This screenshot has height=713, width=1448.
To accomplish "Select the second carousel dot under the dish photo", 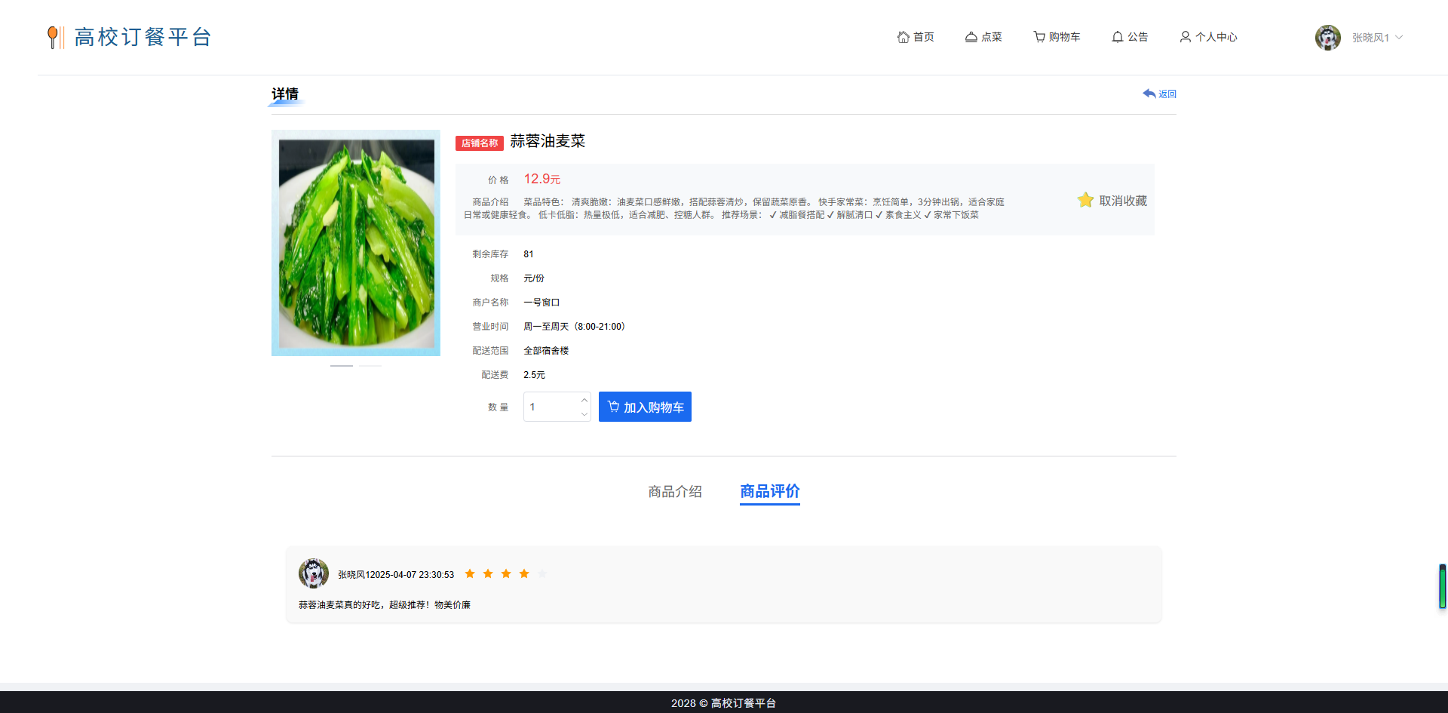I will (x=370, y=364).
